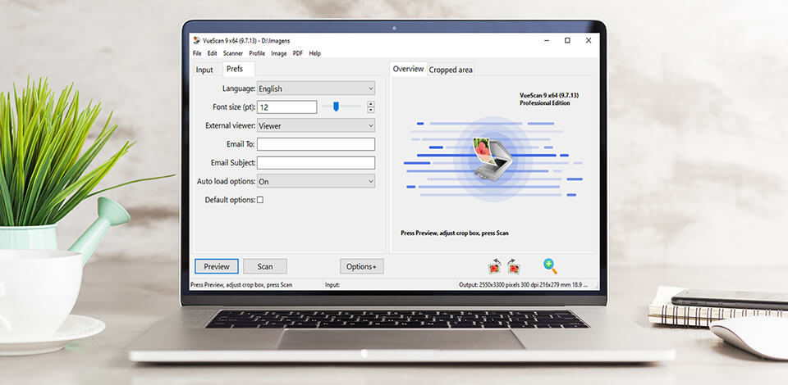788x385 pixels.
Task: Open the Help menu
Action: pos(314,53)
